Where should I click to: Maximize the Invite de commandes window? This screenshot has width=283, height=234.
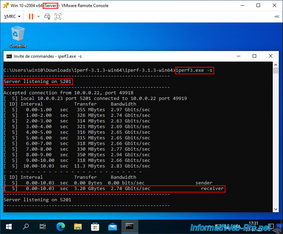pyautogui.click(x=254, y=56)
